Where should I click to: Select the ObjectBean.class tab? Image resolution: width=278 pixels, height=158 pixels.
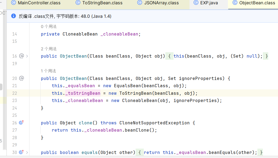(x=257, y=3)
